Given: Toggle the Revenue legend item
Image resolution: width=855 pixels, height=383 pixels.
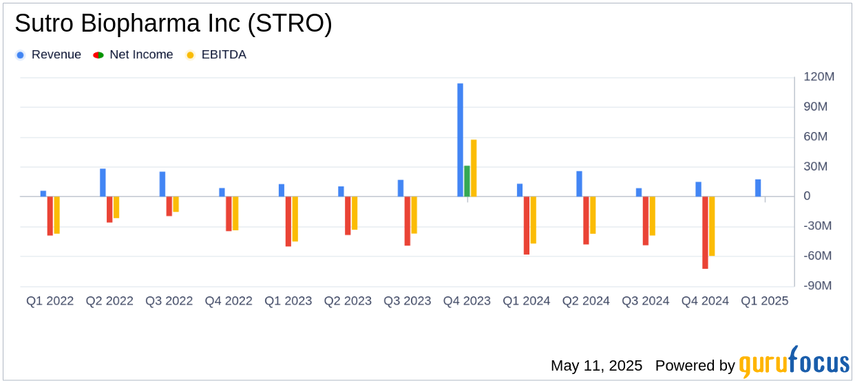Looking at the screenshot, I should point(48,55).
